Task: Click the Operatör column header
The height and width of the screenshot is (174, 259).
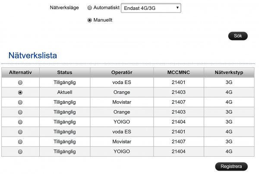Action: tap(121, 72)
